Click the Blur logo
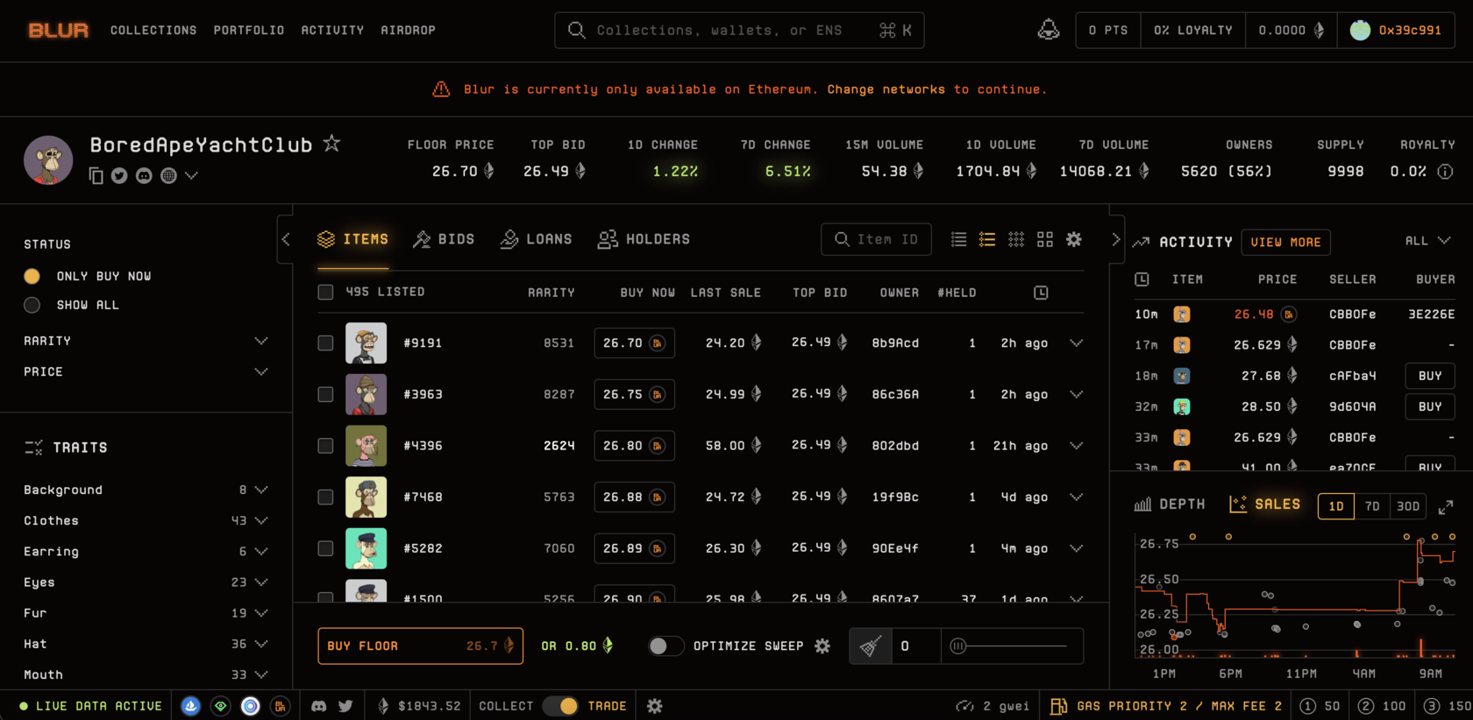The image size is (1473, 720). tap(58, 30)
